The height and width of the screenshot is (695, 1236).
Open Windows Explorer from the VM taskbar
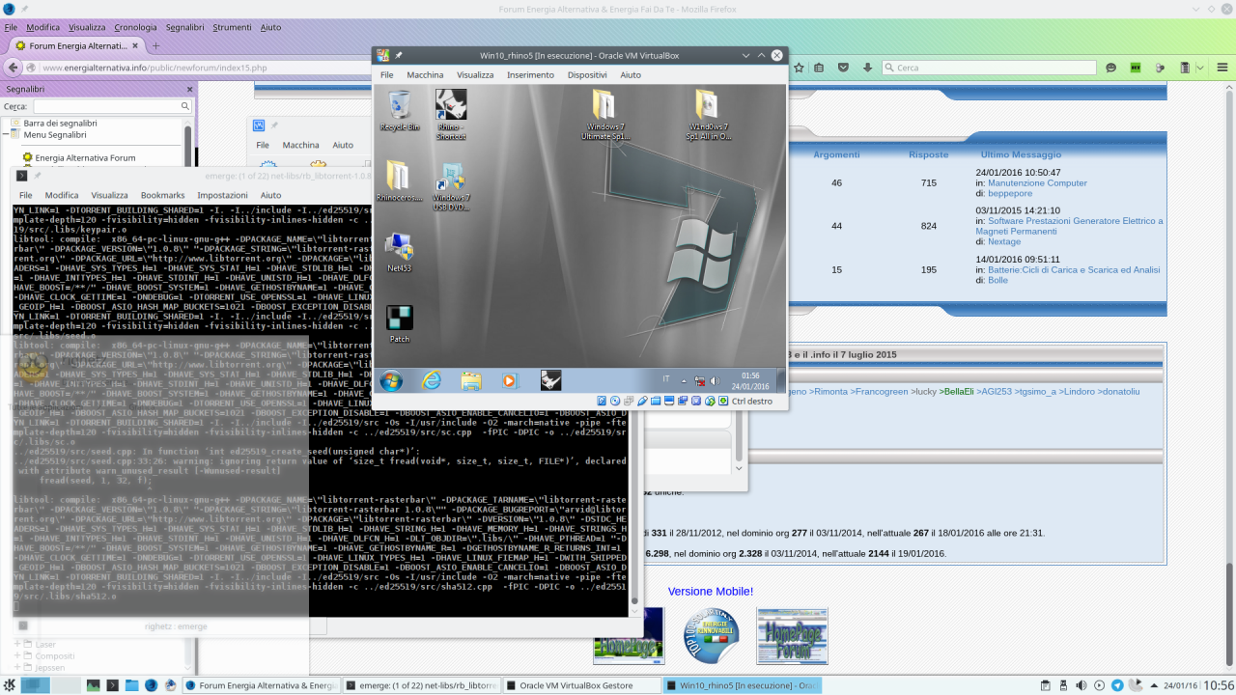pyautogui.click(x=471, y=380)
